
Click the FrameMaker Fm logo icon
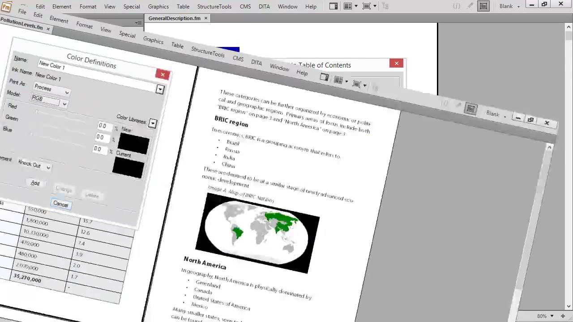pyautogui.click(x=6, y=6)
